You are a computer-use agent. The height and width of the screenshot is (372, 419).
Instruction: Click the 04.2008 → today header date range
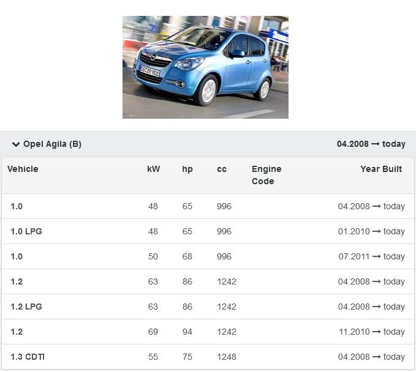[x=371, y=144]
